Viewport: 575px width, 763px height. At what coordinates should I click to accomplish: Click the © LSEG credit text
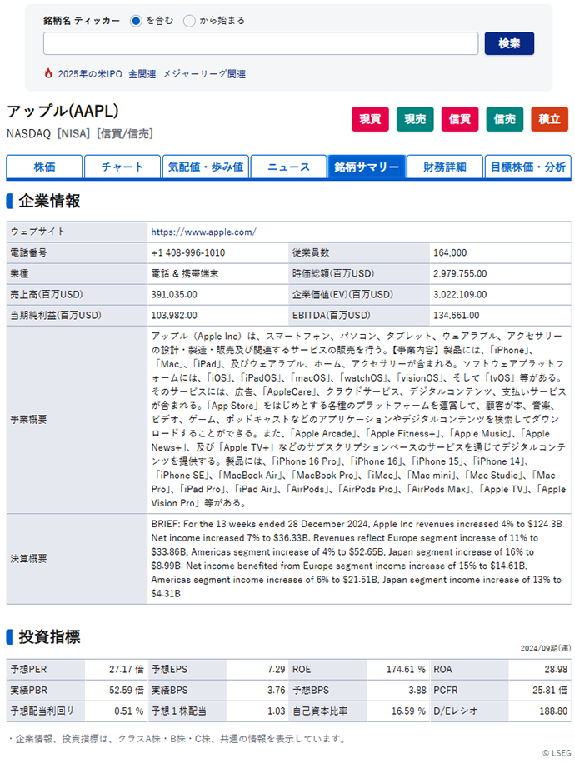(557, 753)
